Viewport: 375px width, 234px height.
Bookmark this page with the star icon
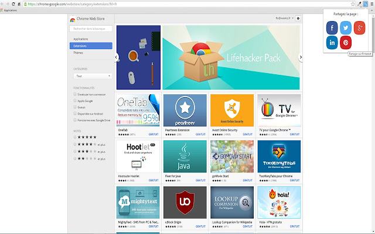tap(353, 4)
